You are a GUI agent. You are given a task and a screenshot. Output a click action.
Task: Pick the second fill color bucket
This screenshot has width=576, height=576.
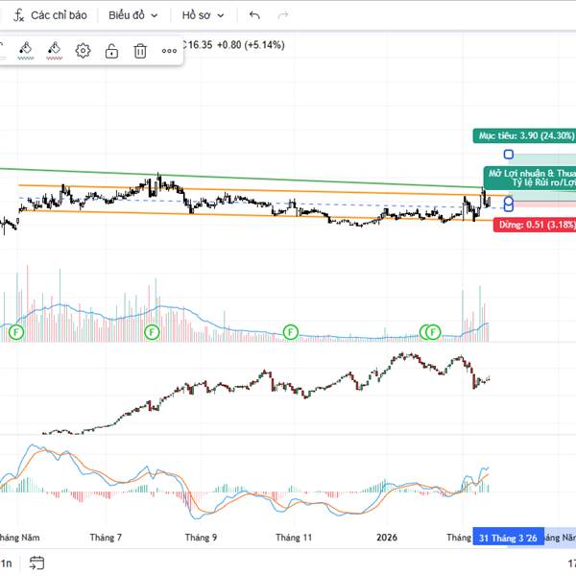tap(55, 50)
